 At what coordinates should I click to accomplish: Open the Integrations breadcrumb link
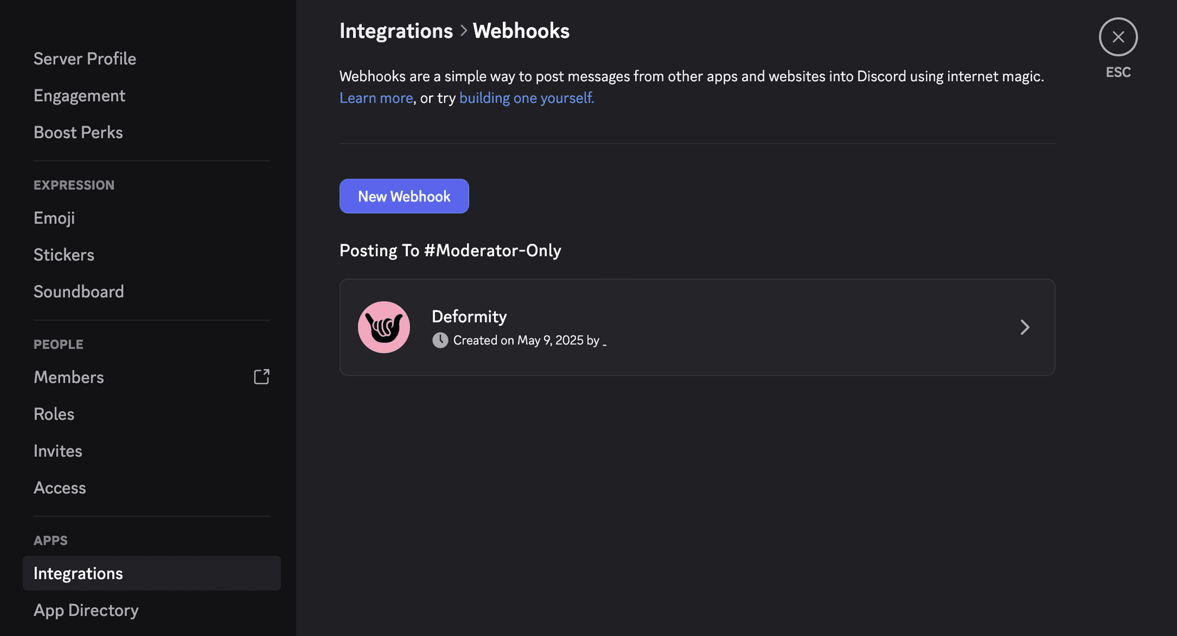click(396, 30)
